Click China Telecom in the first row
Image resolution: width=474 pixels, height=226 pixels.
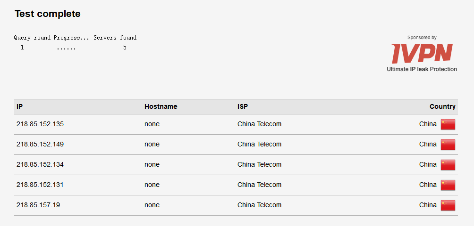pyautogui.click(x=259, y=124)
